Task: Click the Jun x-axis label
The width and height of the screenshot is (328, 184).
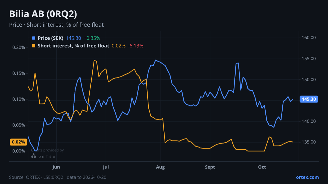Action: 56,167
